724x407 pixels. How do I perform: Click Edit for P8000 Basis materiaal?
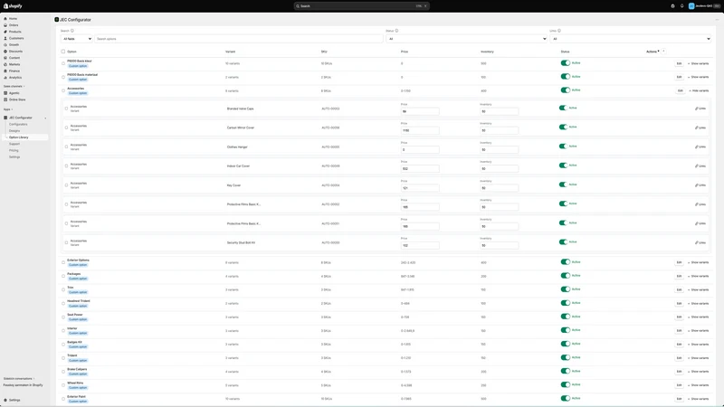click(679, 77)
